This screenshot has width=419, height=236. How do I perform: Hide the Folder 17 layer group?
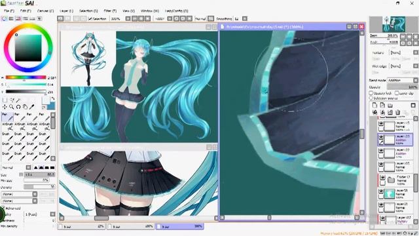pos(382,178)
